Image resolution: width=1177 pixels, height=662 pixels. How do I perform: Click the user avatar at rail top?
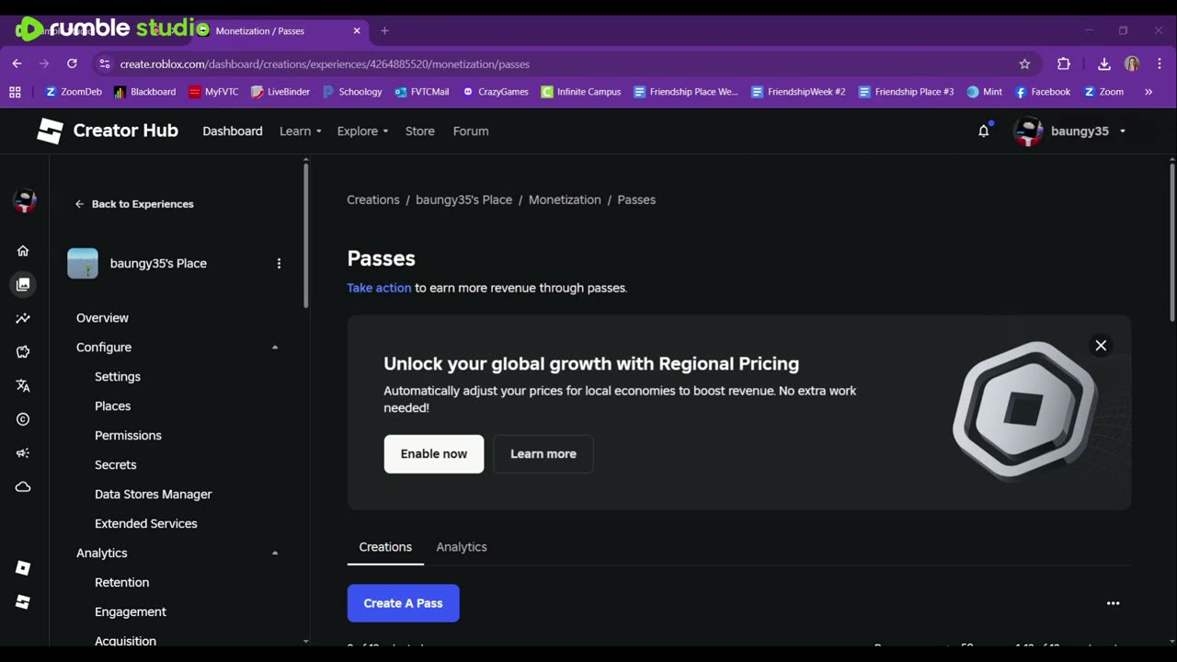pyautogui.click(x=25, y=200)
